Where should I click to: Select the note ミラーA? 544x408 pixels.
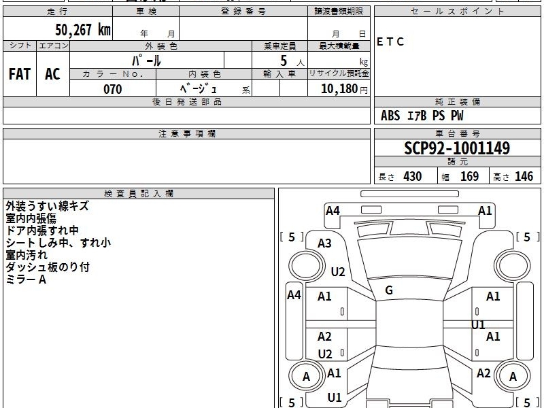(26, 279)
